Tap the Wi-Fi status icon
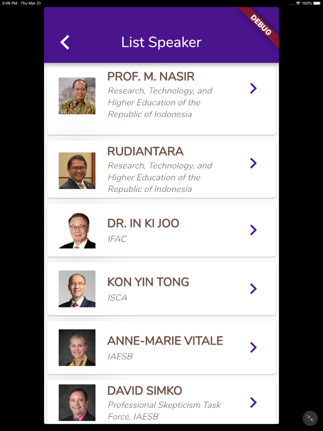The image size is (323, 431). (x=298, y=3)
